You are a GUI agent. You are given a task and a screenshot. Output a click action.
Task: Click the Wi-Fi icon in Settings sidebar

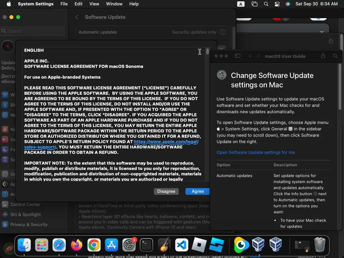pos(5,95)
